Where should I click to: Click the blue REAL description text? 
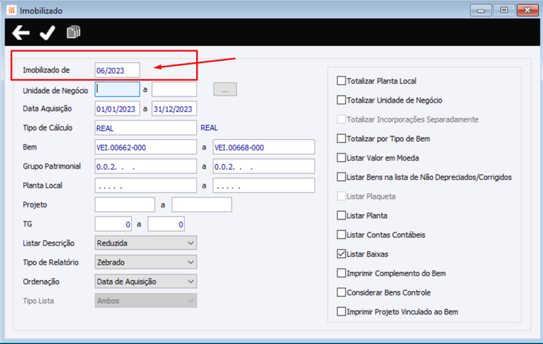point(209,128)
